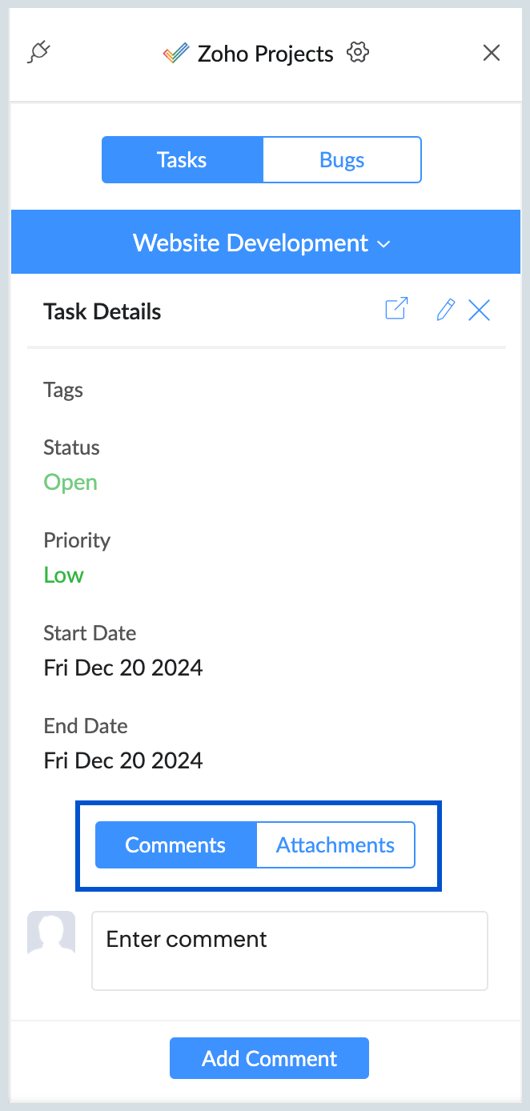Close the Zoho Projects panel

click(x=492, y=53)
